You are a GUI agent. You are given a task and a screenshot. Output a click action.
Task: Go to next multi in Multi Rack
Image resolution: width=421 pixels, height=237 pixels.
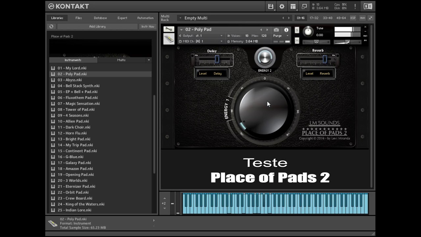click(x=289, y=18)
